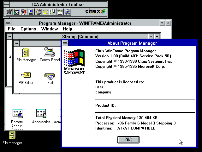Open the File menu
Viewport: 202px width, 152px height.
12,29
